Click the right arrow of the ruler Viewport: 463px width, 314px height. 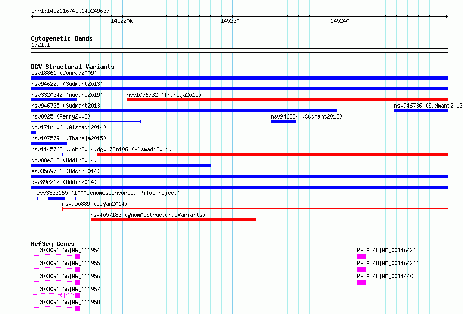coord(447,17)
